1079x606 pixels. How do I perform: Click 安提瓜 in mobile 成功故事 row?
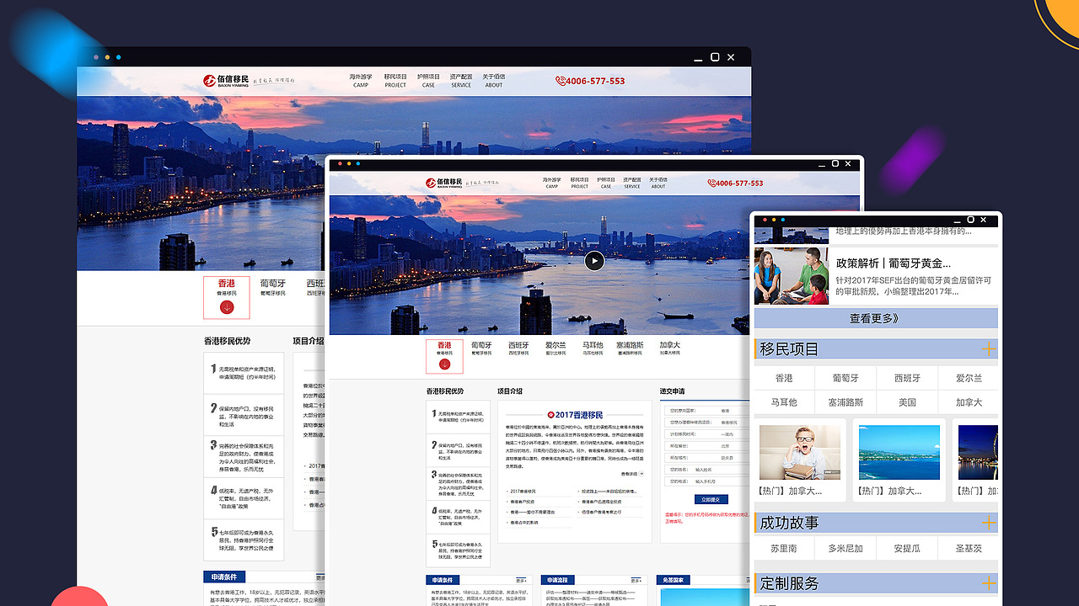[907, 548]
